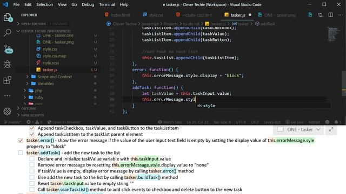Screen dimensions: 346x194
Task: Open the Edit menu
Action: coord(28,4)
